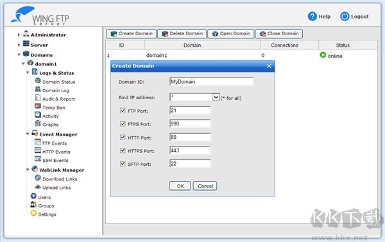Click the Settings gear icon
Image resolution: width=385 pixels, height=242 pixels.
click(x=33, y=213)
